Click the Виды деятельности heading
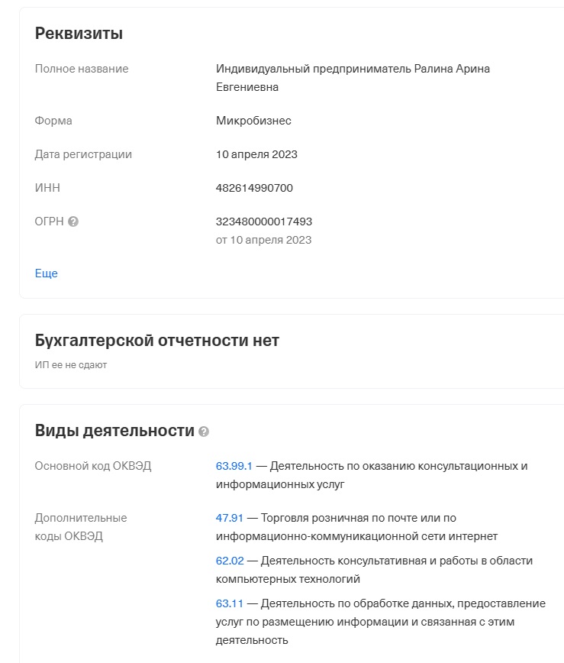This screenshot has height=663, width=564. [114, 431]
